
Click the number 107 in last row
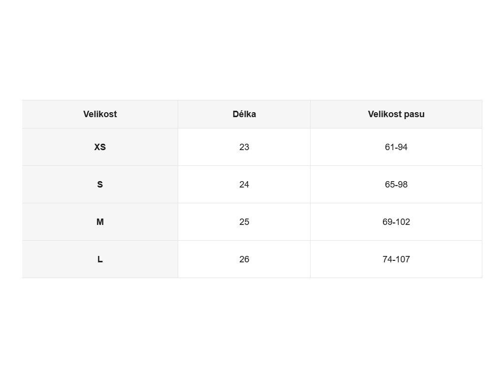[403, 259]
